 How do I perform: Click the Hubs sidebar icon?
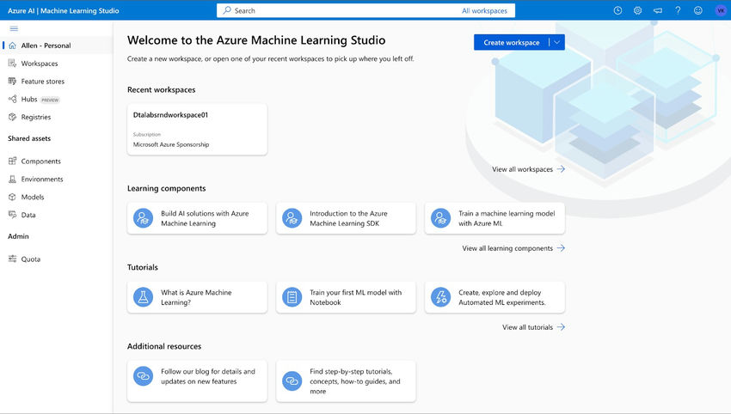[13, 99]
